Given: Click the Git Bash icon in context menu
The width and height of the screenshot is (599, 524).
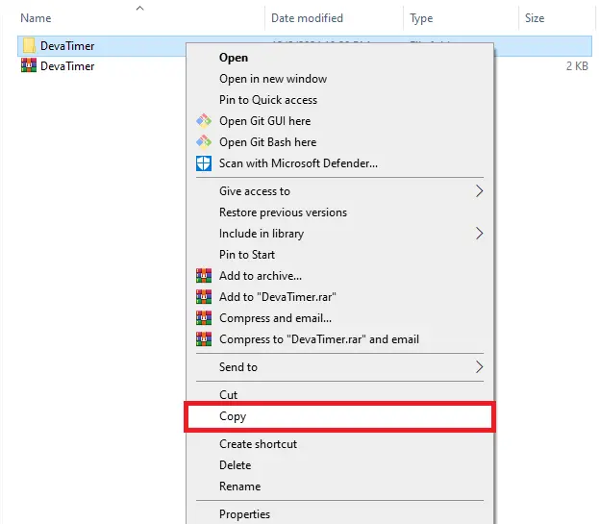Looking at the screenshot, I should 203,142.
